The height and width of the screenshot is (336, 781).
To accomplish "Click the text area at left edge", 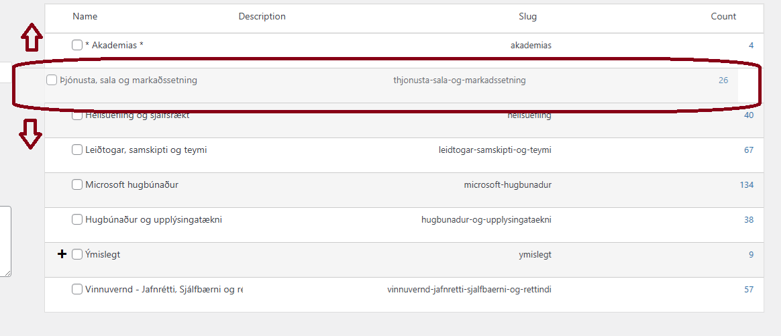I will (5, 241).
